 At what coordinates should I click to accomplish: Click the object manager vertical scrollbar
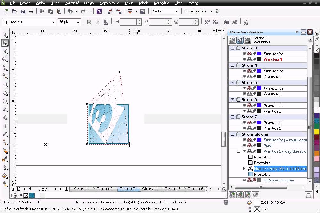coord(310,127)
